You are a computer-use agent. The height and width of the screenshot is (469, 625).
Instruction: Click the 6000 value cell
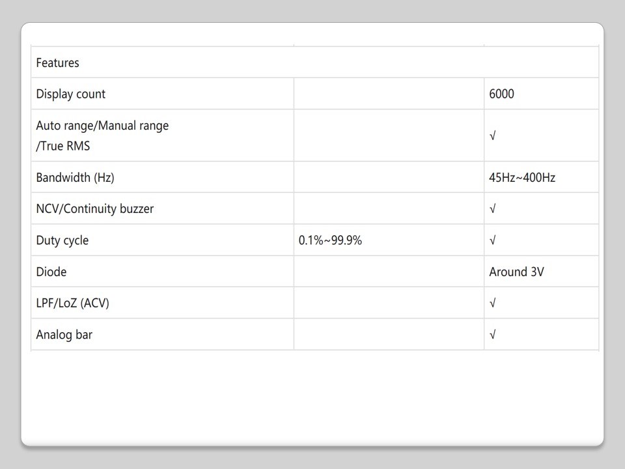coord(501,94)
